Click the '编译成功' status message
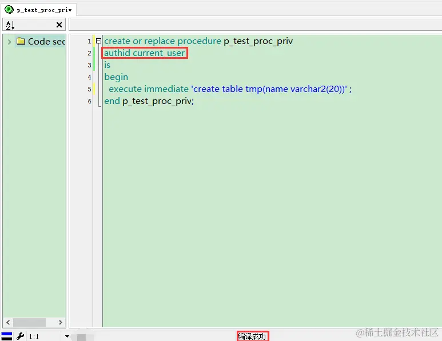442x341 pixels. tap(252, 336)
